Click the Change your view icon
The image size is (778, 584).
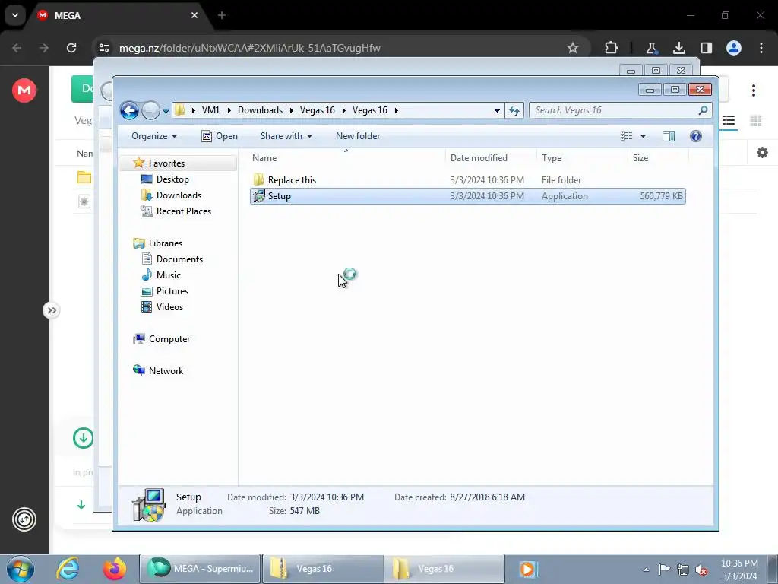tap(627, 136)
